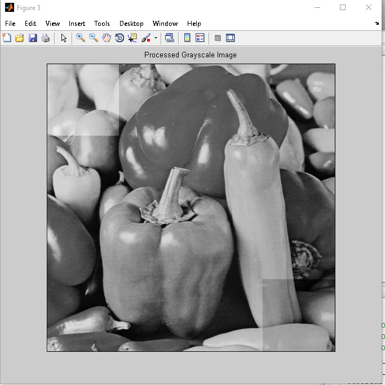Close the Figure 3 window
Screen dimensions: 385x385
369,7
